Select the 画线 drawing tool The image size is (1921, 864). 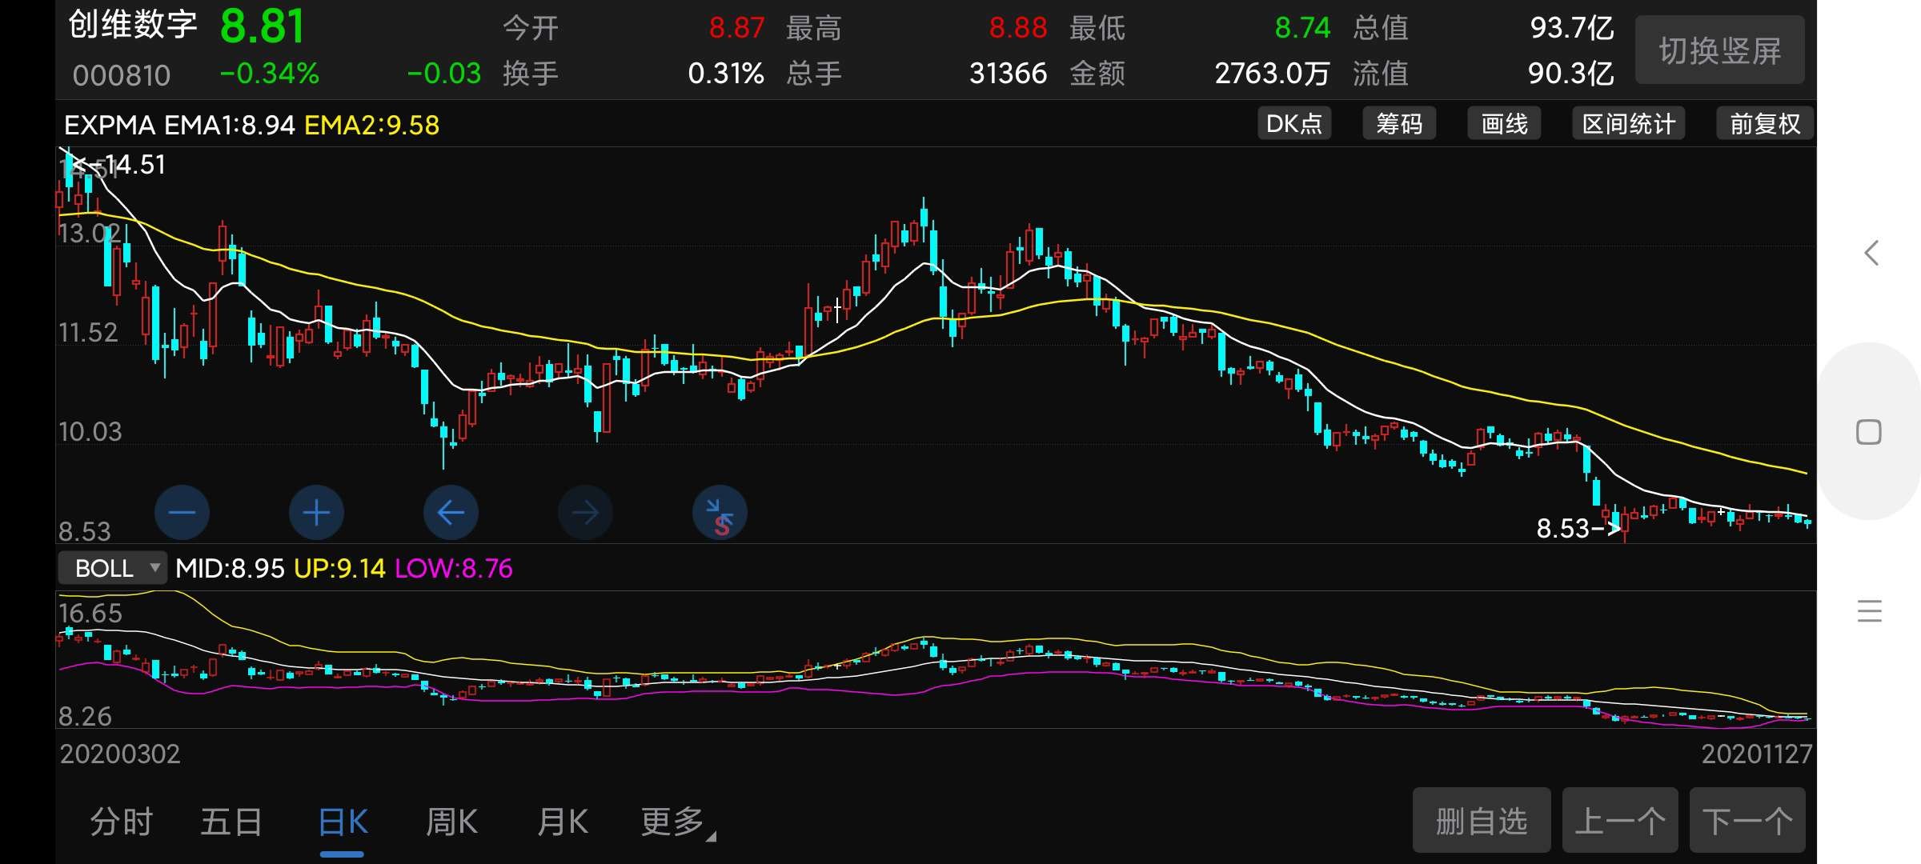1503,123
